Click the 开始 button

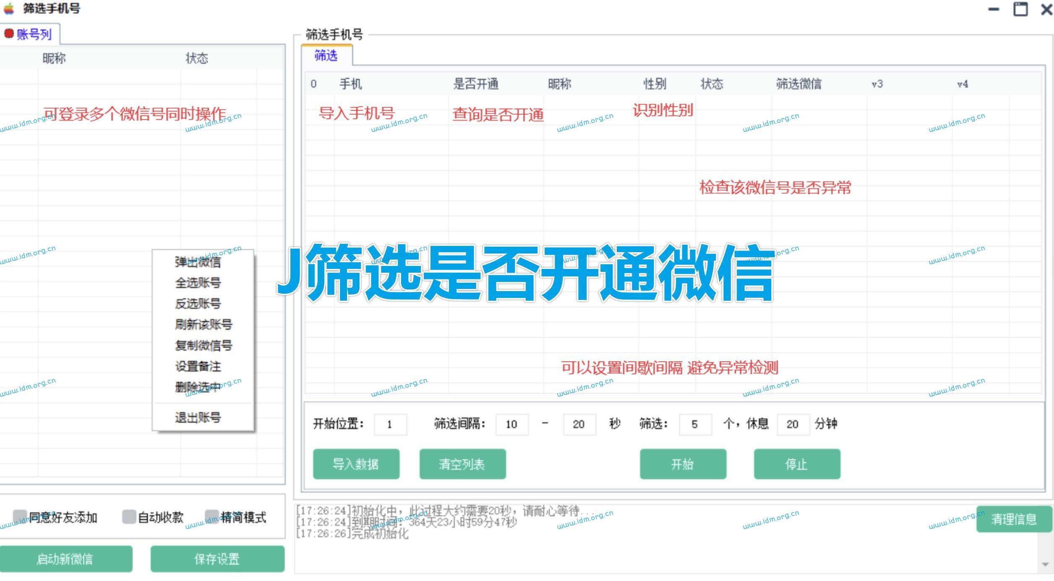(x=683, y=464)
